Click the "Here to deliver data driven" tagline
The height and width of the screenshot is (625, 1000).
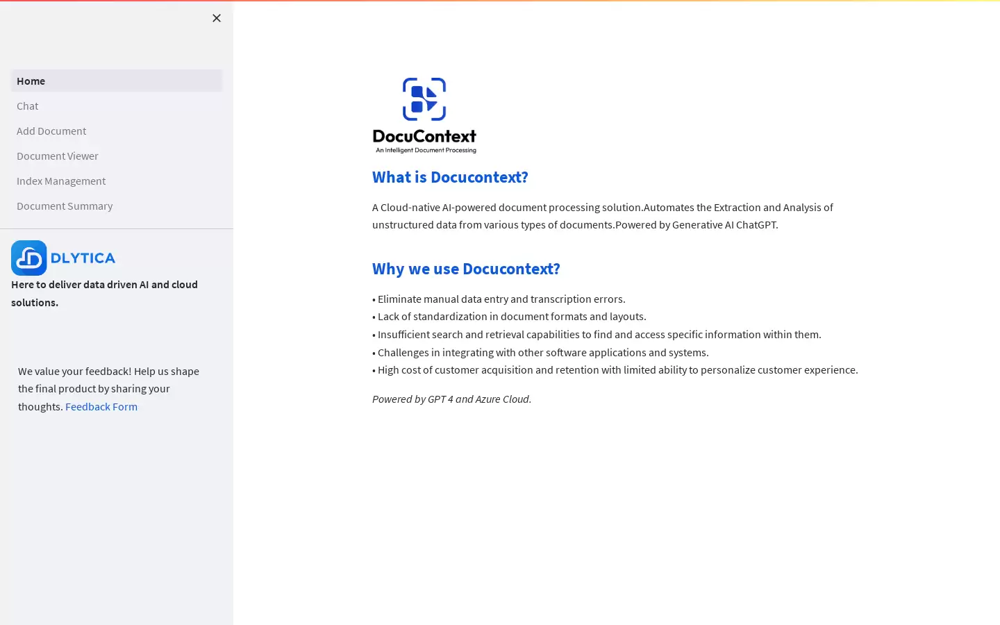(104, 293)
